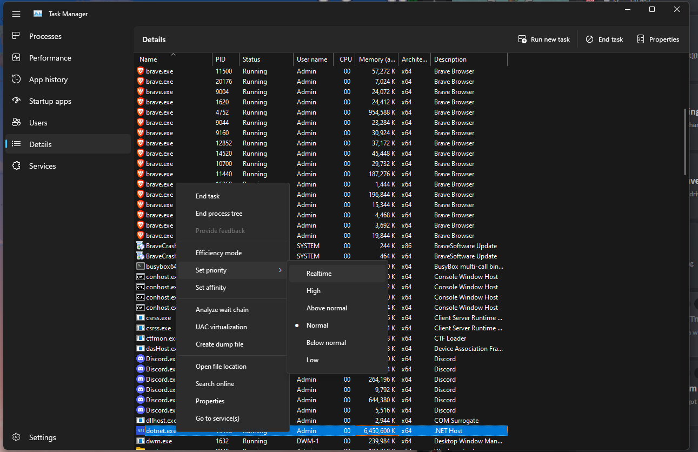Select Search online menu entry
This screenshot has width=698, height=452.
point(232,384)
